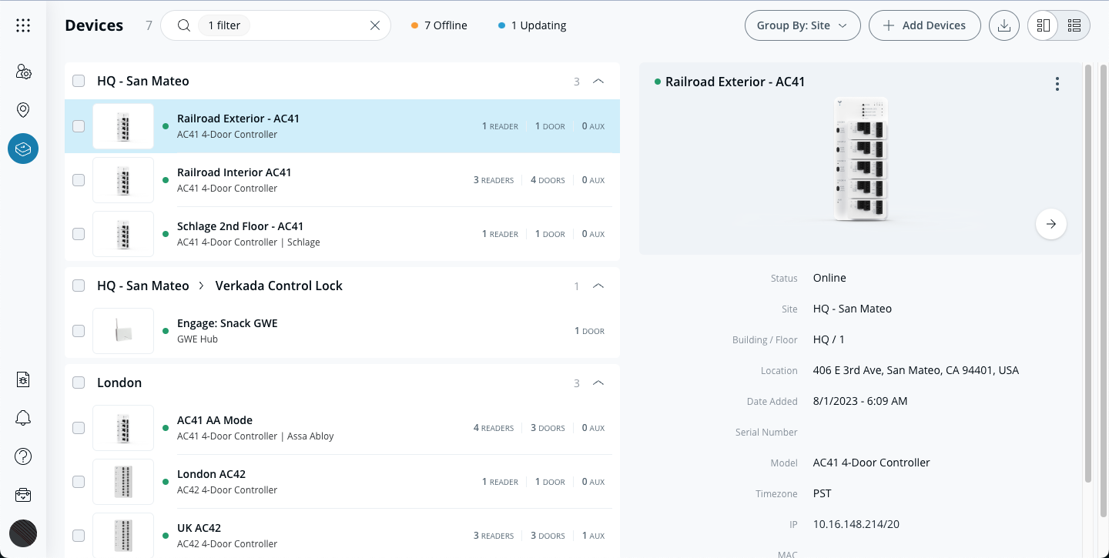Open the apps grid menu icon
The image size is (1109, 558).
point(23,25)
